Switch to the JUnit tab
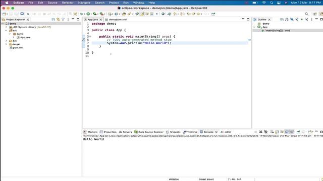This screenshot has width=323, height=181. tap(226, 132)
